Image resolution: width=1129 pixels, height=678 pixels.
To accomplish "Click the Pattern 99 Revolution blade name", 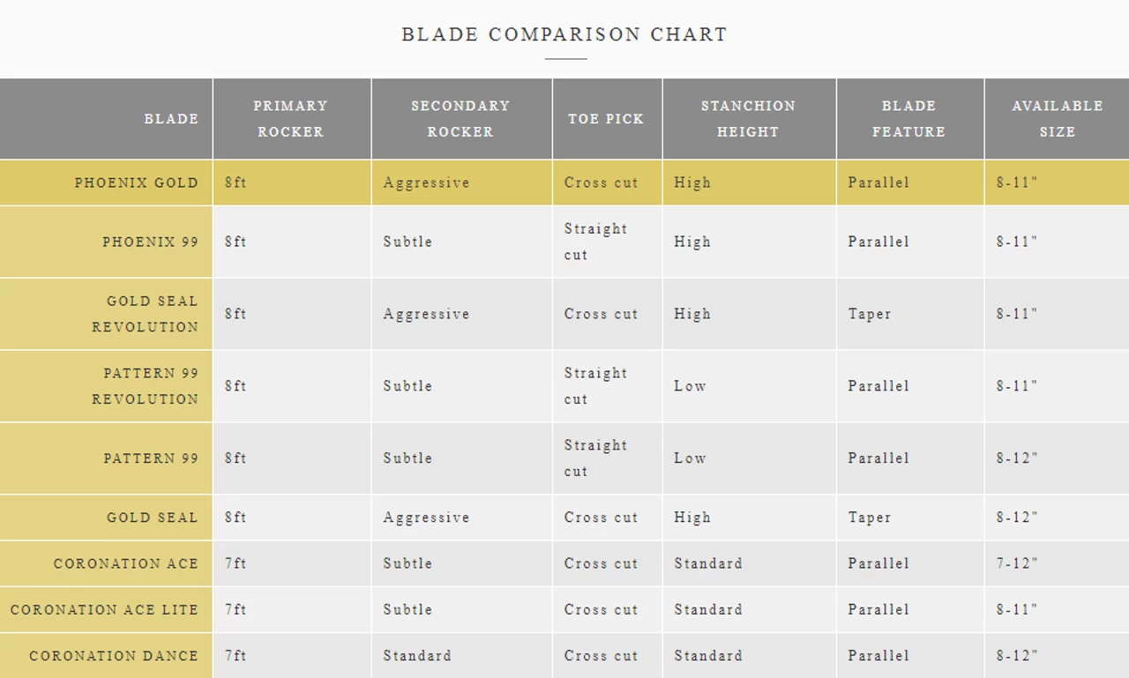I will tap(146, 386).
